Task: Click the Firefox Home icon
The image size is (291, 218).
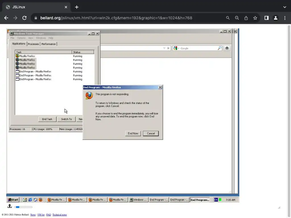Action: (227, 48)
